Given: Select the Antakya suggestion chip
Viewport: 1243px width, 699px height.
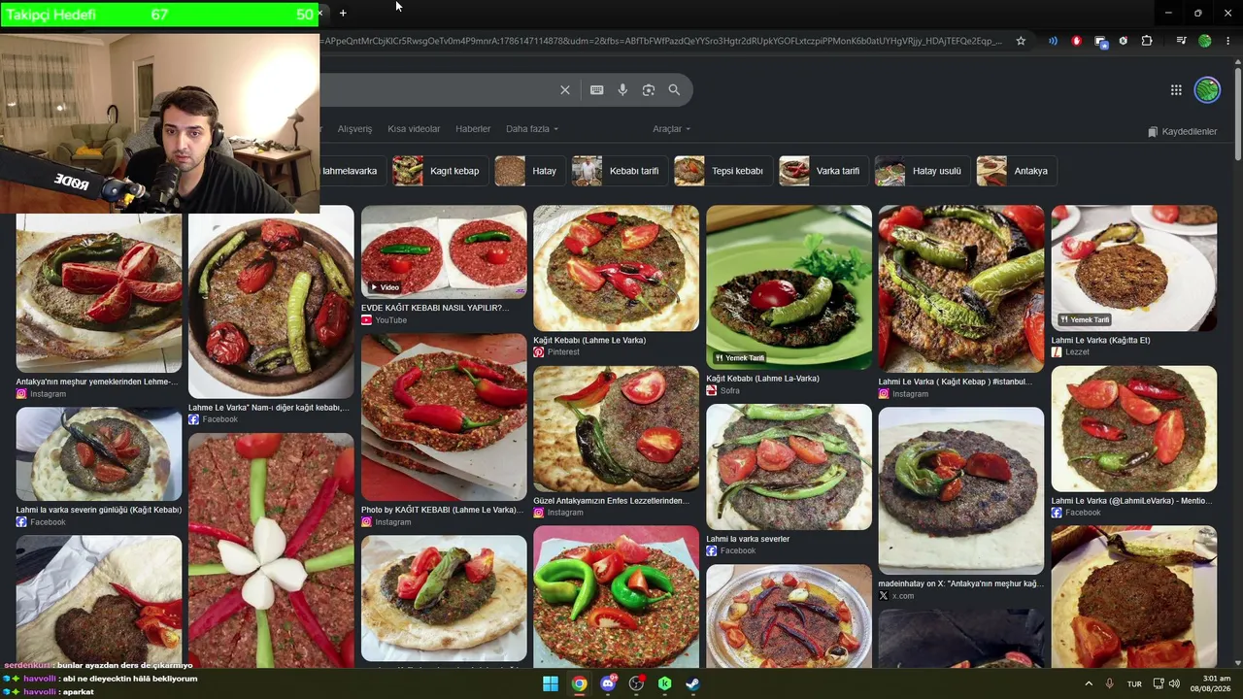Looking at the screenshot, I should [x=1017, y=171].
